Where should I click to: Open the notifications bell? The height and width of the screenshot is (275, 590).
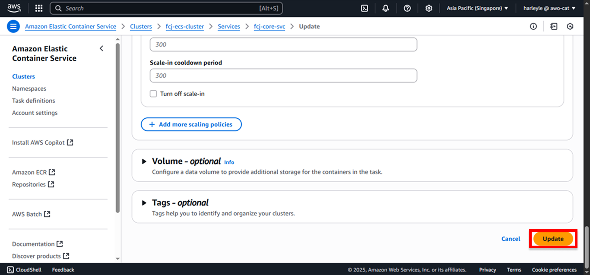tap(386, 8)
